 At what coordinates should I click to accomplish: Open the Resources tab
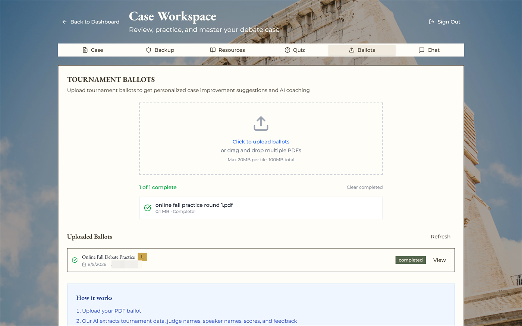[x=227, y=50]
